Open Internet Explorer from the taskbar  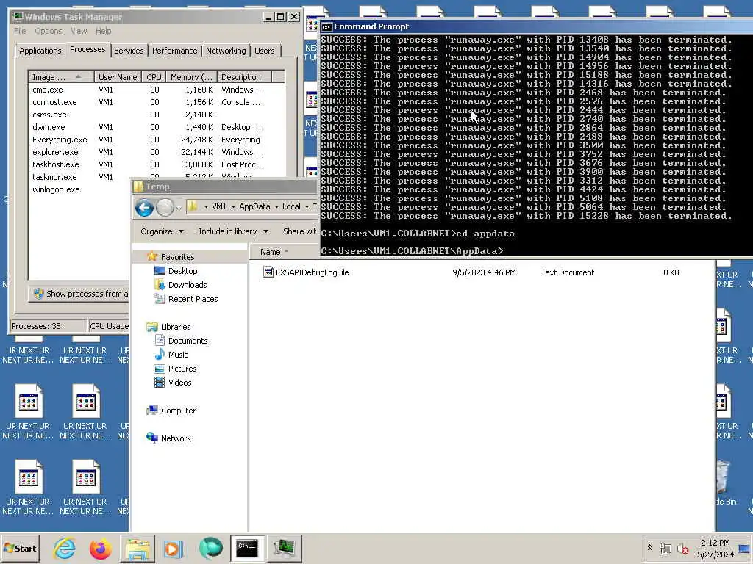pos(65,548)
